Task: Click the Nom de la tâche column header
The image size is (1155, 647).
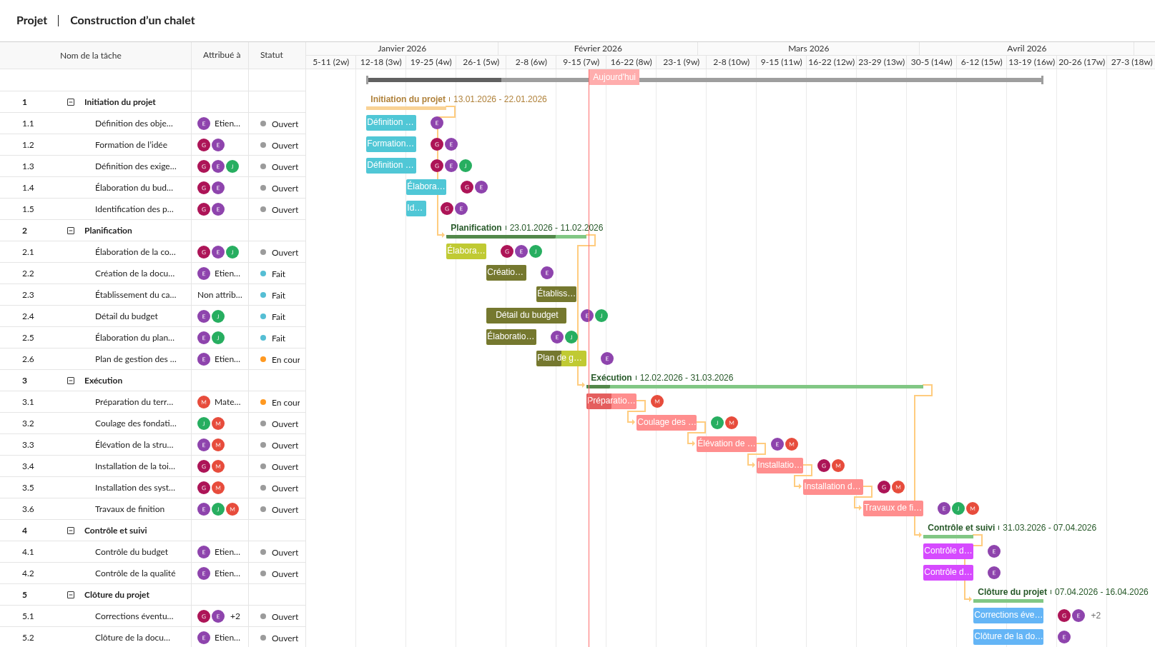Action: pyautogui.click(x=91, y=56)
